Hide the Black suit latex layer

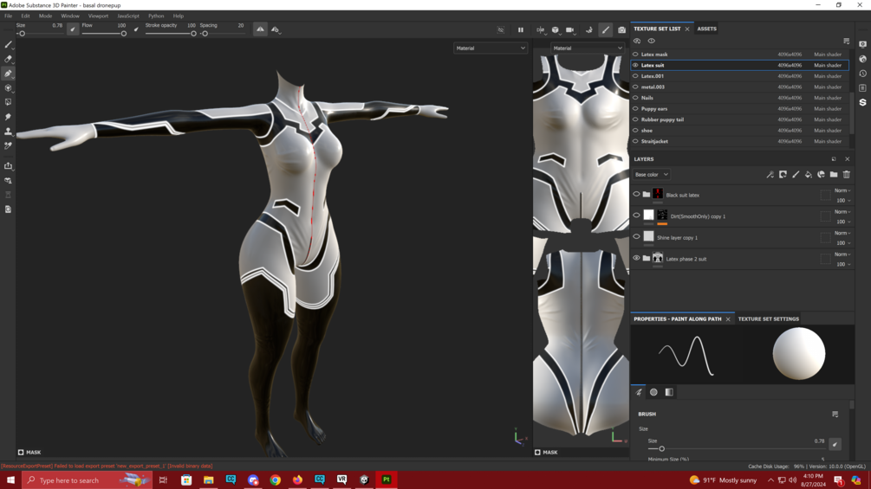tap(636, 195)
